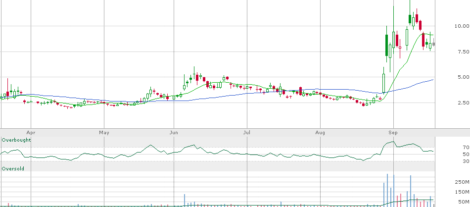This screenshot has width=470, height=207.
Task: Click the 'Jun' month label on time axis
Action: (174, 132)
